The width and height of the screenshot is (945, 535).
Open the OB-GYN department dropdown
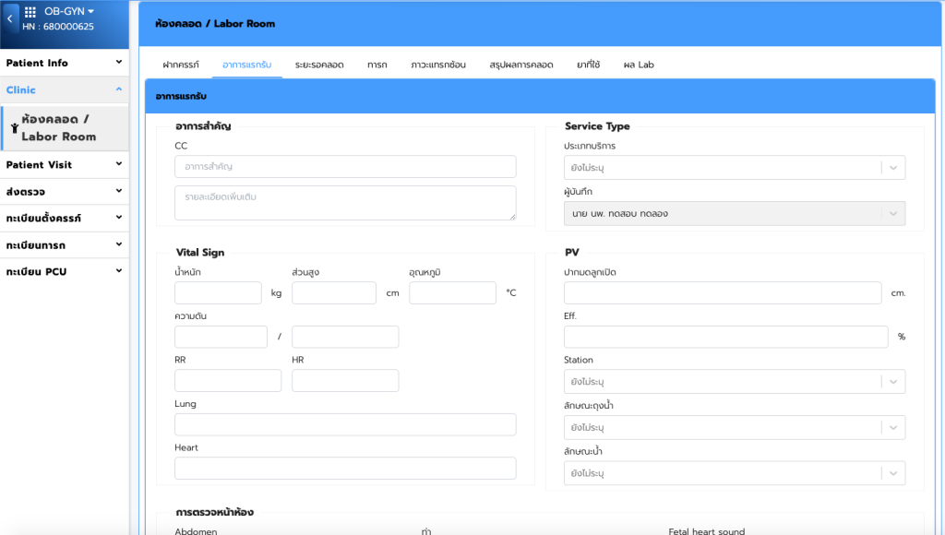coord(70,11)
